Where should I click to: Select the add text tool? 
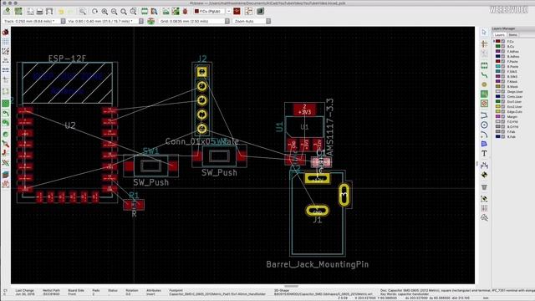pyautogui.click(x=484, y=154)
